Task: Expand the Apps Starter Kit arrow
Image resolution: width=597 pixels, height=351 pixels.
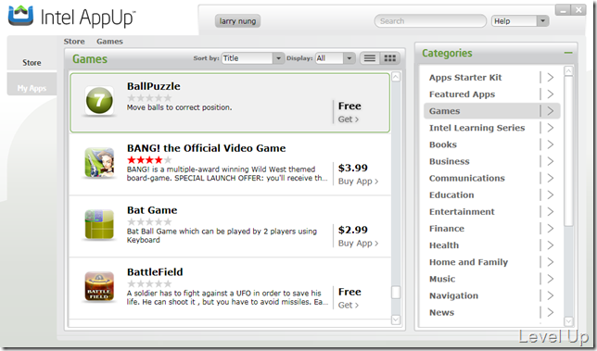Action: tap(550, 78)
